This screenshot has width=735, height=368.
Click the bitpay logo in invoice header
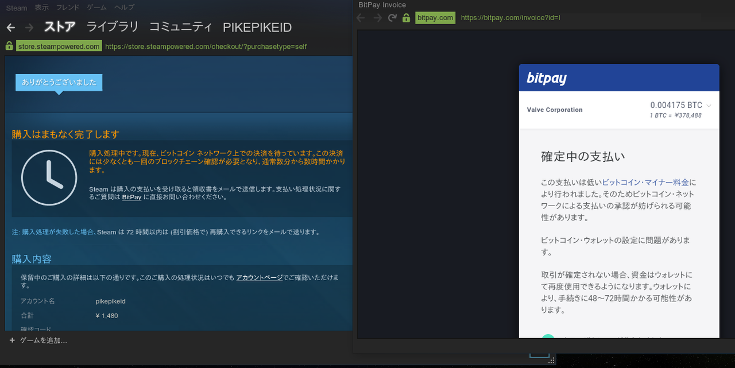tap(547, 78)
